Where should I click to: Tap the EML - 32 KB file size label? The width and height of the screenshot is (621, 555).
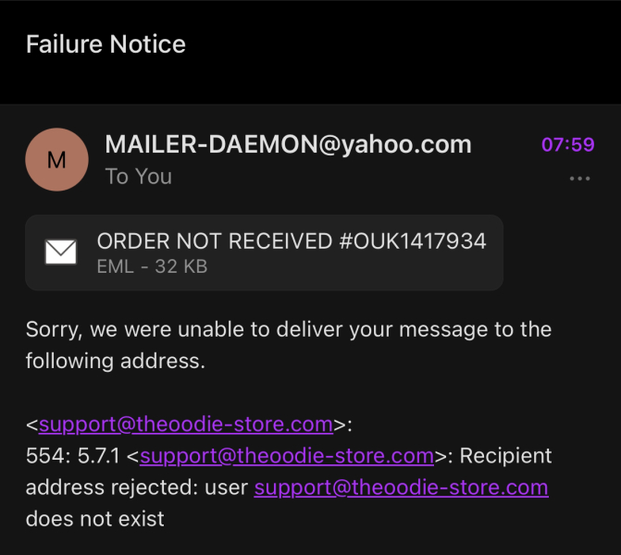pyautogui.click(x=152, y=267)
